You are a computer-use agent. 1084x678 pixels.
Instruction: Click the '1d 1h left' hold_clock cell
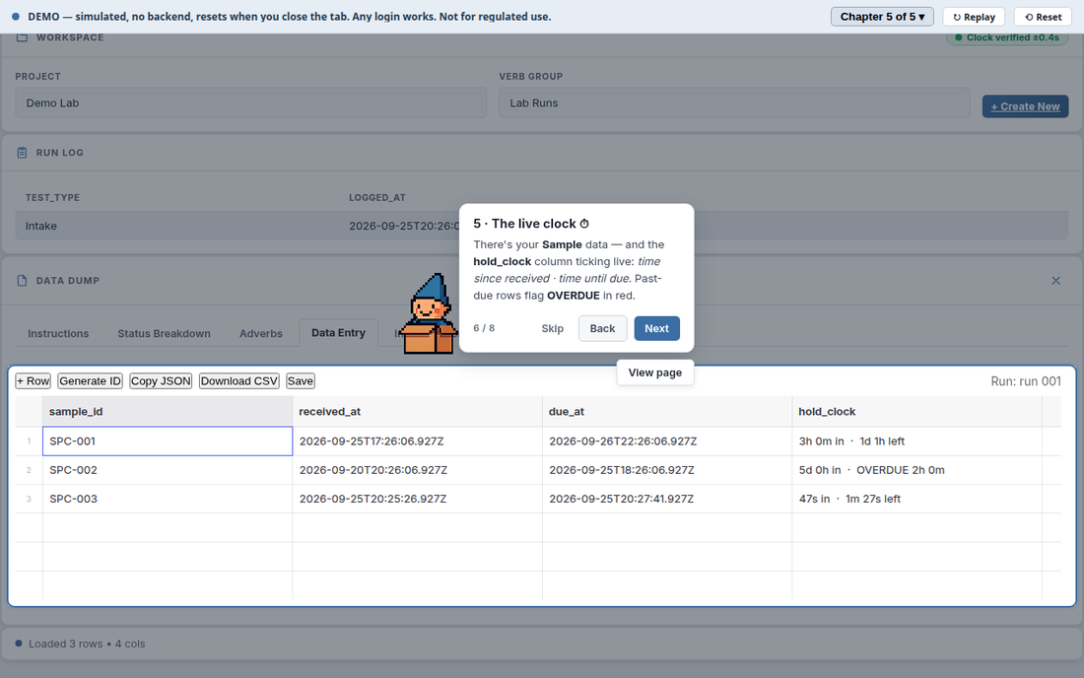pos(916,441)
